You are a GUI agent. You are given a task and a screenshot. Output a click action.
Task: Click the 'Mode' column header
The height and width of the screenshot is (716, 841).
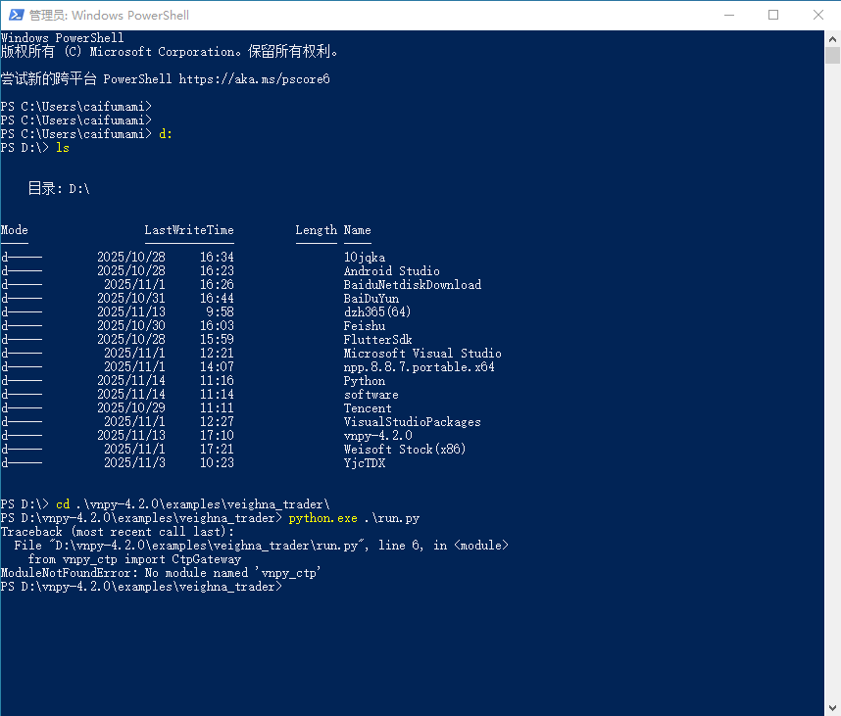pos(15,230)
